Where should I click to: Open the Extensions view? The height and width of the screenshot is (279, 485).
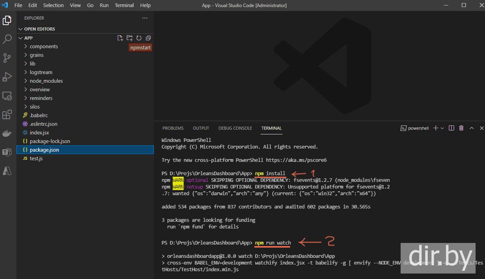(7, 114)
